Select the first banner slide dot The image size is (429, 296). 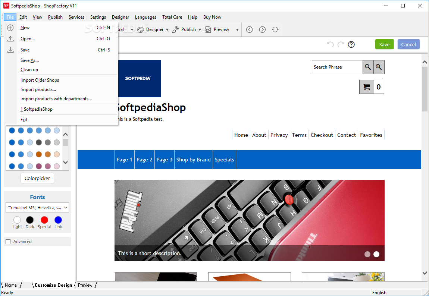tap(367, 254)
